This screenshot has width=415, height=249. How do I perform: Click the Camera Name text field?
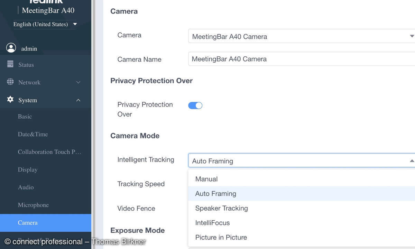(x=302, y=59)
